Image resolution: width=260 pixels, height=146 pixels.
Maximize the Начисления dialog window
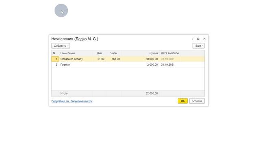pos(198,39)
